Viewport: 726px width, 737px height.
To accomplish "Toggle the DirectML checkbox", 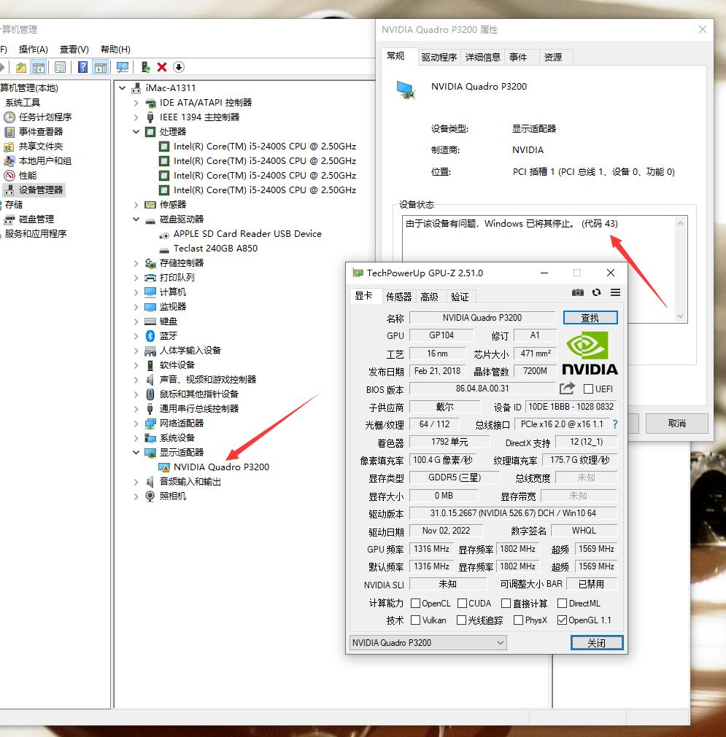I will coord(562,603).
